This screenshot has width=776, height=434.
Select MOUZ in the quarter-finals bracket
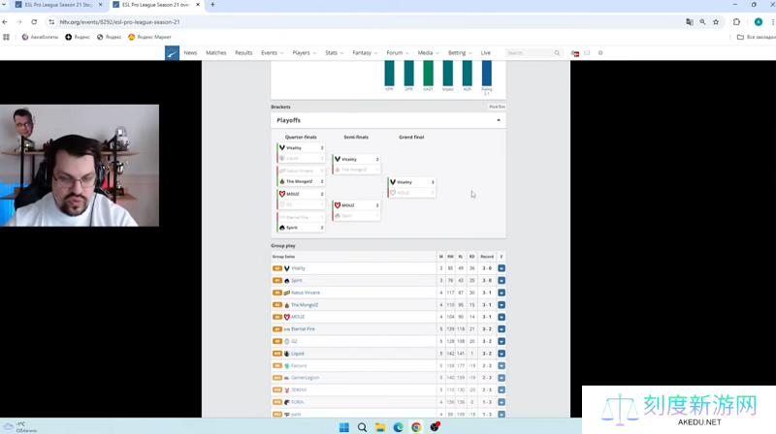[x=301, y=194]
